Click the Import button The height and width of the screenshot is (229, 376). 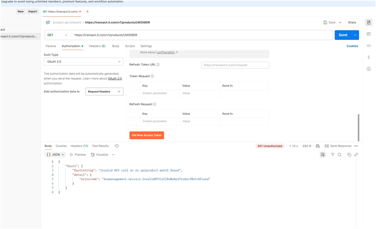pyautogui.click(x=33, y=12)
